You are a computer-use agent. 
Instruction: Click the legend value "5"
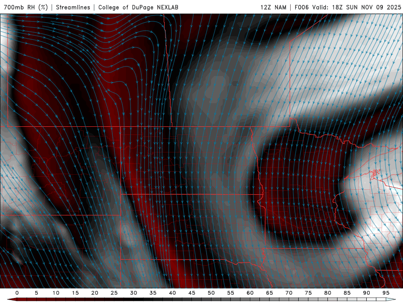pos(36,293)
